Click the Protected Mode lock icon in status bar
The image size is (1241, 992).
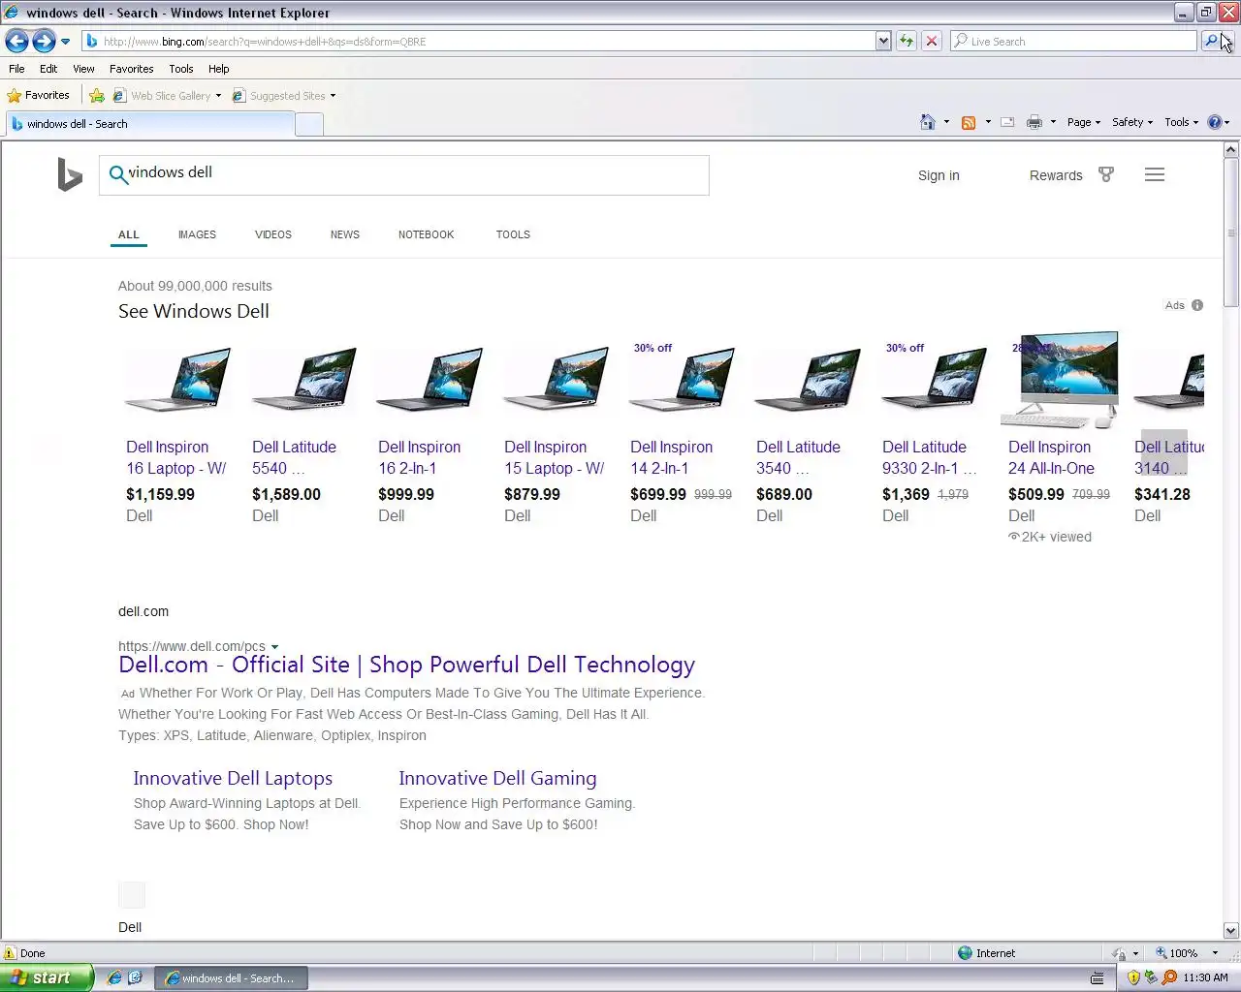[1120, 953]
